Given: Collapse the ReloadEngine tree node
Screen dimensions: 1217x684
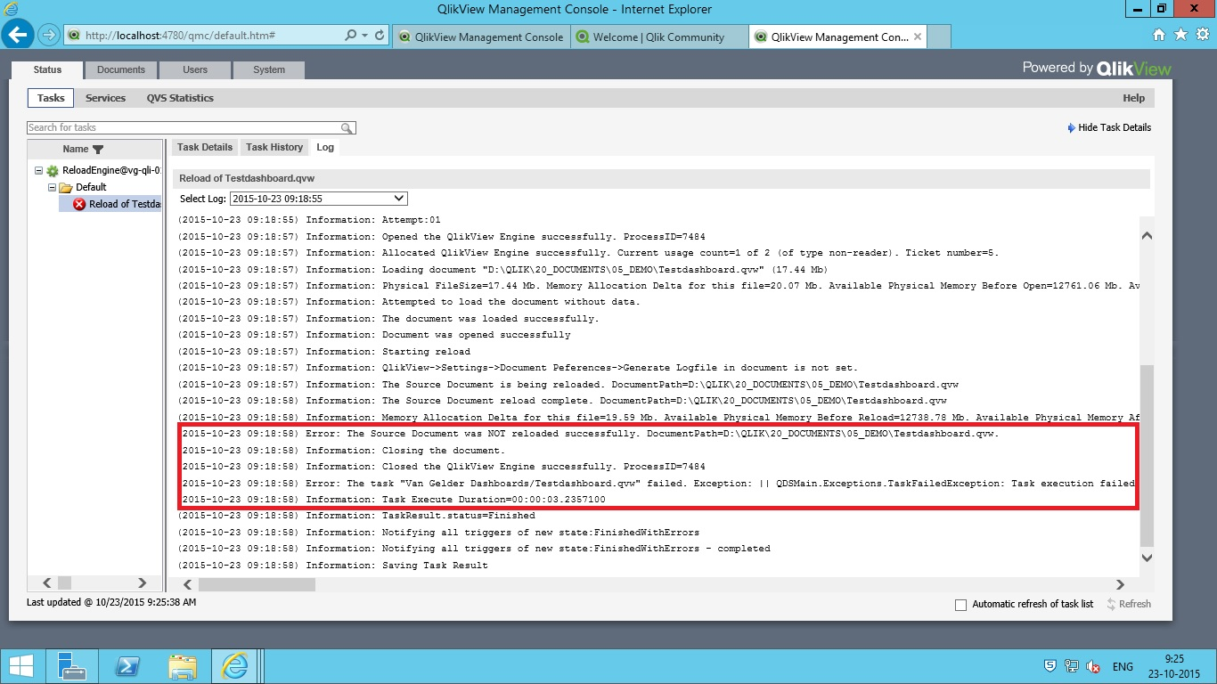Looking at the screenshot, I should click(38, 170).
